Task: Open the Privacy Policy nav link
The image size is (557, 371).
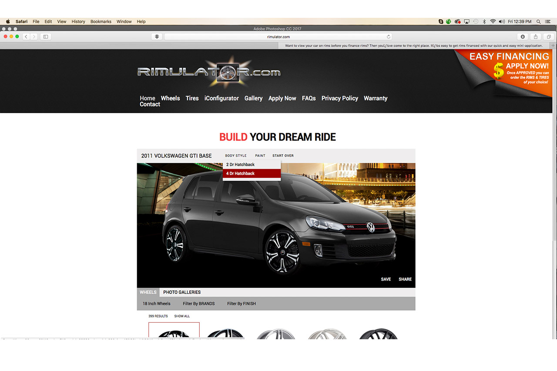Action: click(x=339, y=98)
